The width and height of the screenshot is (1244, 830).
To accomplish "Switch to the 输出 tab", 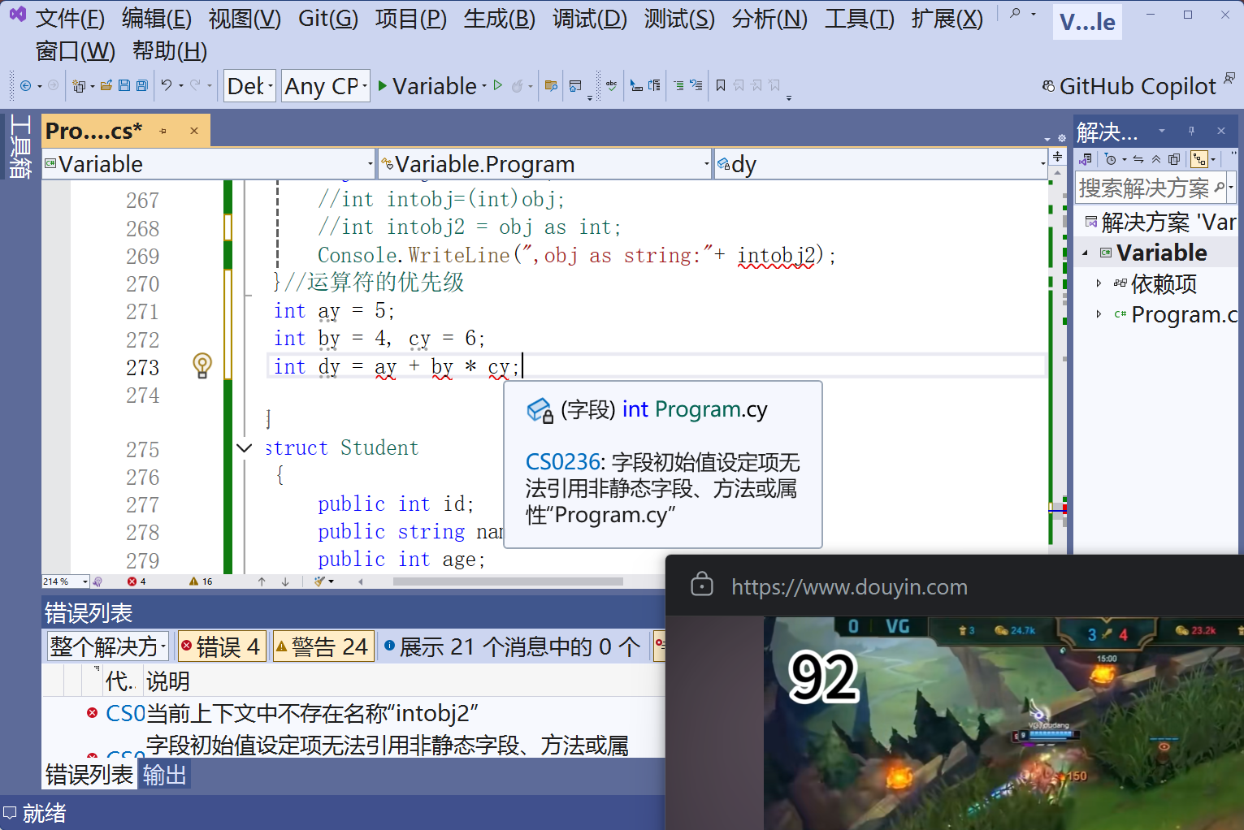I will point(163,774).
